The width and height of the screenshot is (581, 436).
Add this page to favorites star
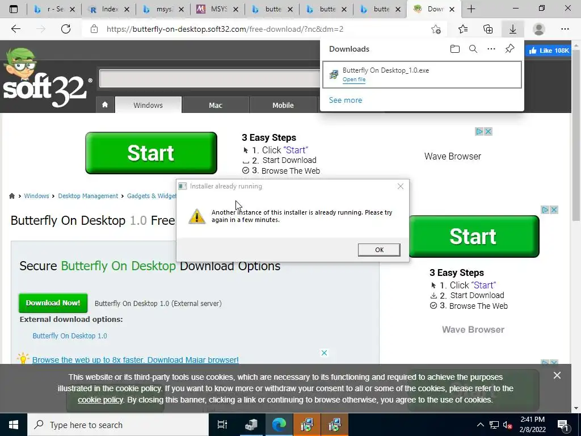point(436,29)
